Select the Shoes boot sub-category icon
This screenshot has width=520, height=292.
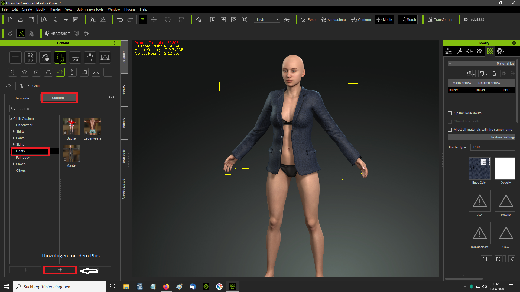84,72
